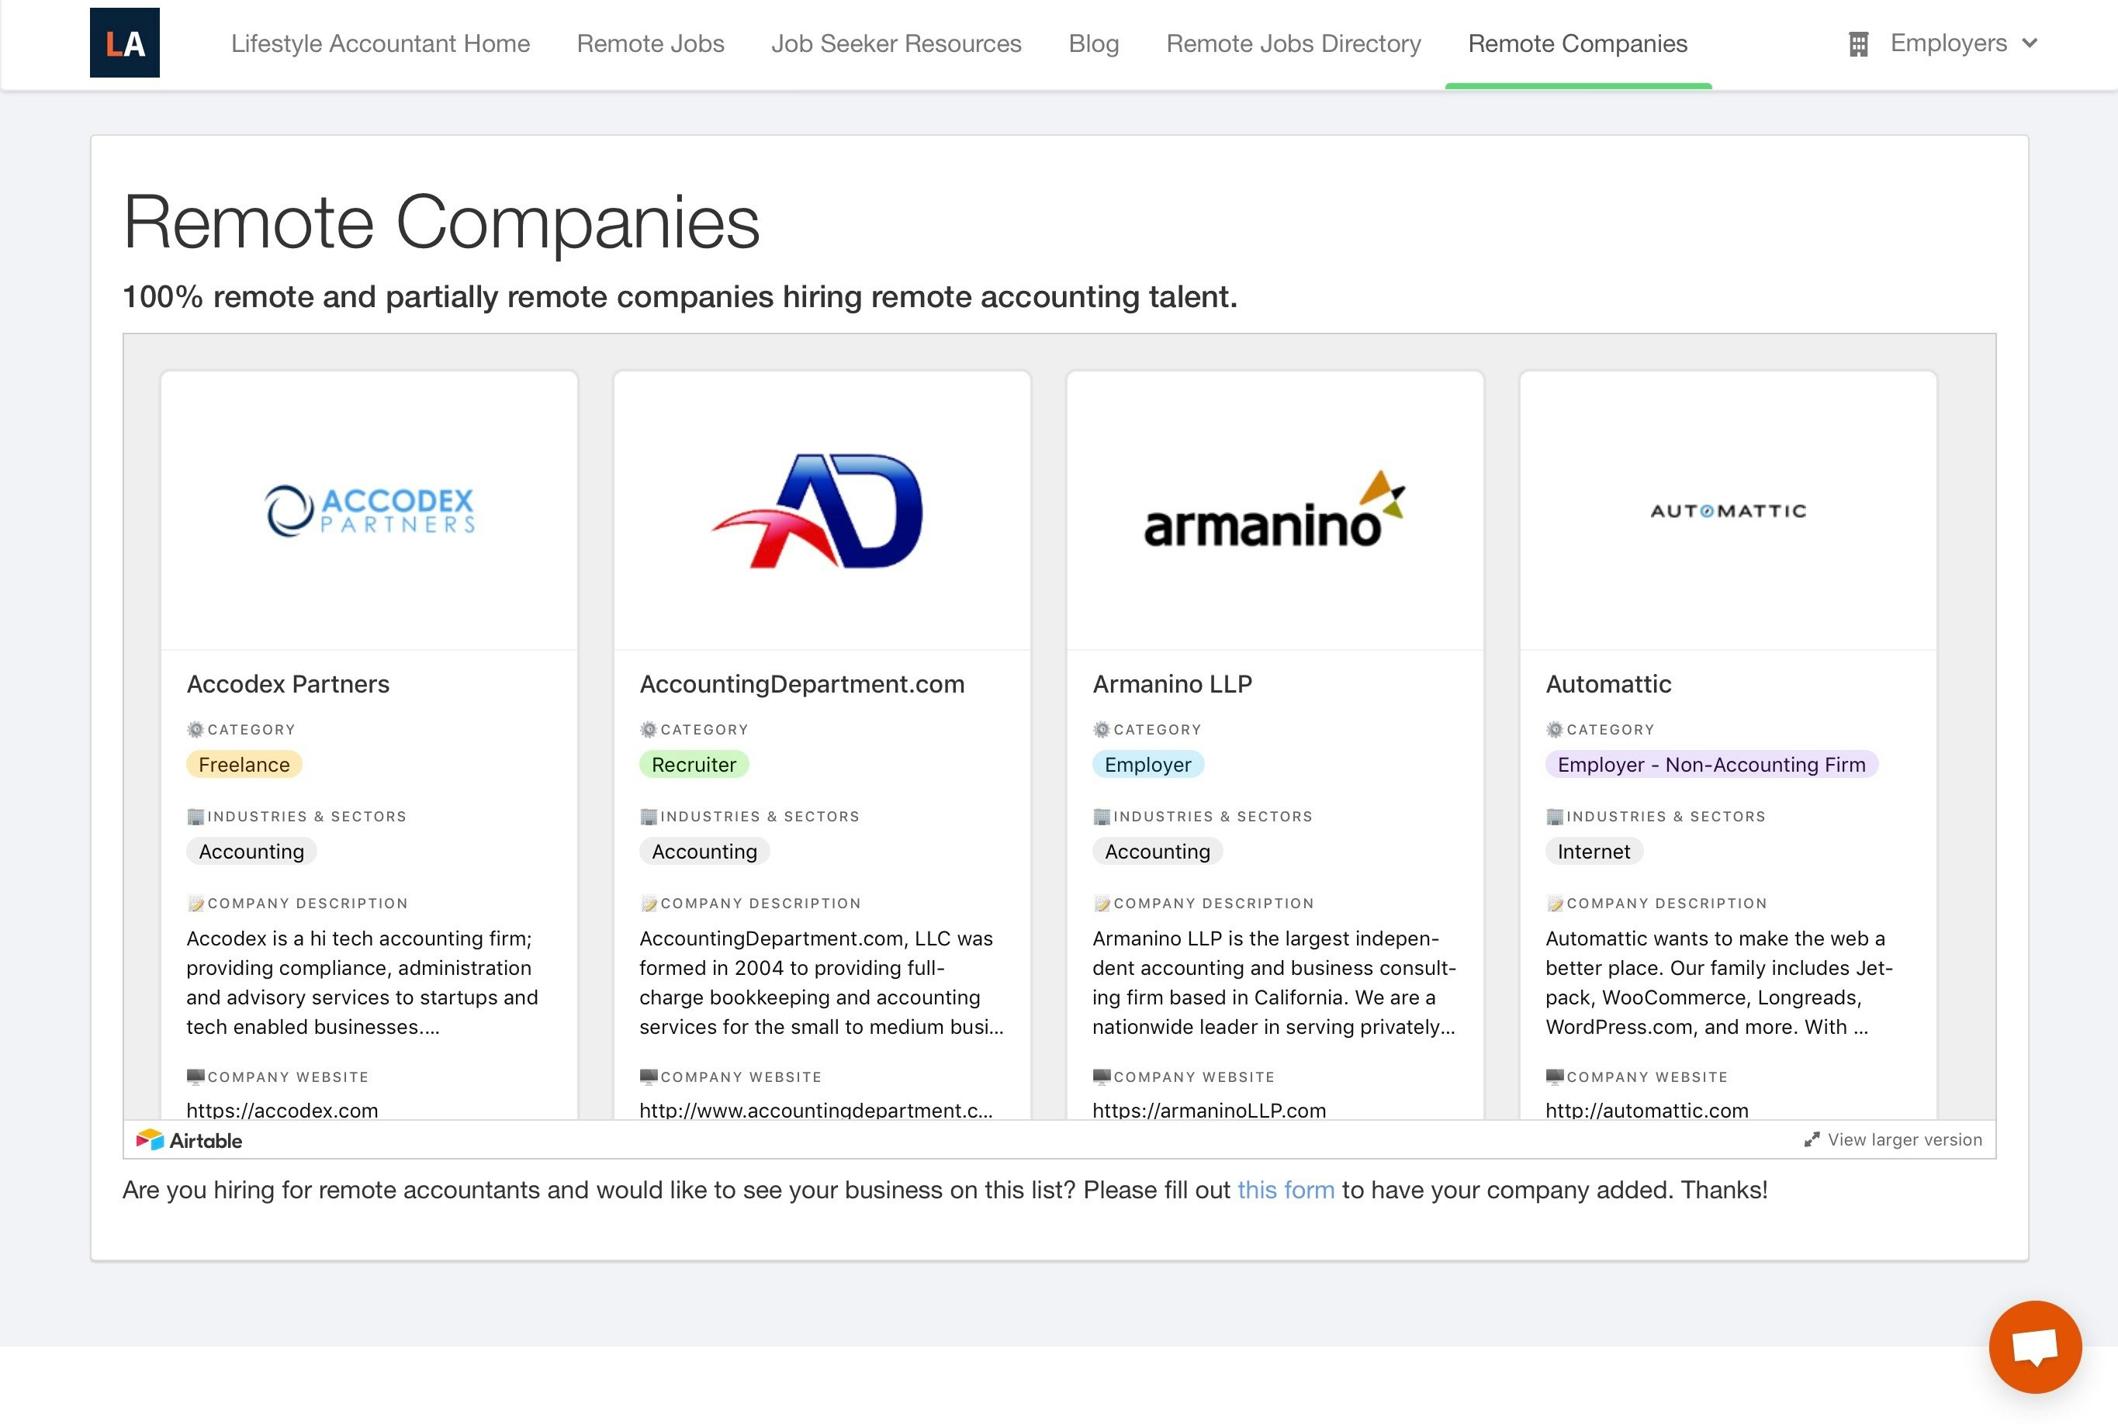2118x1424 pixels.
Task: Open Job Seeker Resources
Action: [896, 43]
